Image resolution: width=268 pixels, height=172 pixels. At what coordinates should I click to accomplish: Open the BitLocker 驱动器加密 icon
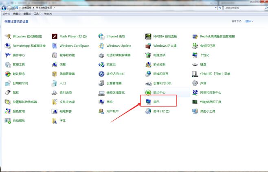click(x=8, y=36)
